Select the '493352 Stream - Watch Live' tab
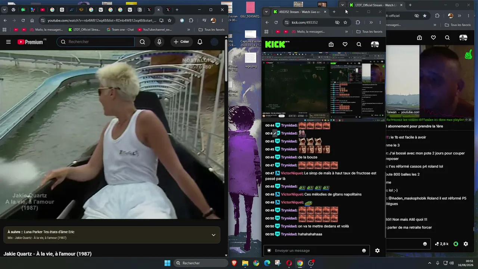This screenshot has width=478, height=269. coord(300,12)
